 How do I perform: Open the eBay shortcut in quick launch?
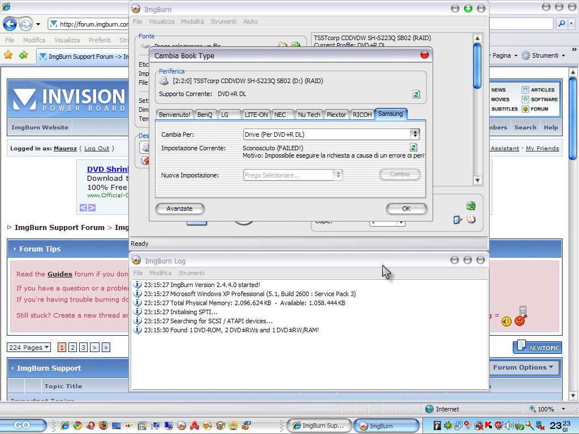[129, 425]
